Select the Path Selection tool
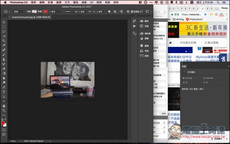This screenshot has height=144, width=230. tap(4, 97)
